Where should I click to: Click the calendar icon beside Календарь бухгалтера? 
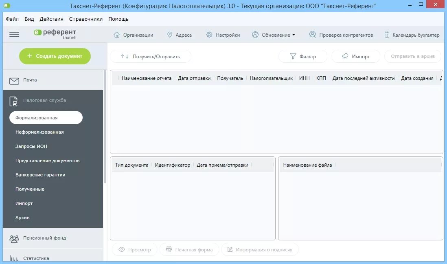click(387, 35)
